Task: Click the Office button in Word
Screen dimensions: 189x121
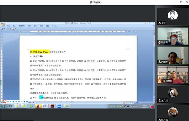Action: (2, 24)
